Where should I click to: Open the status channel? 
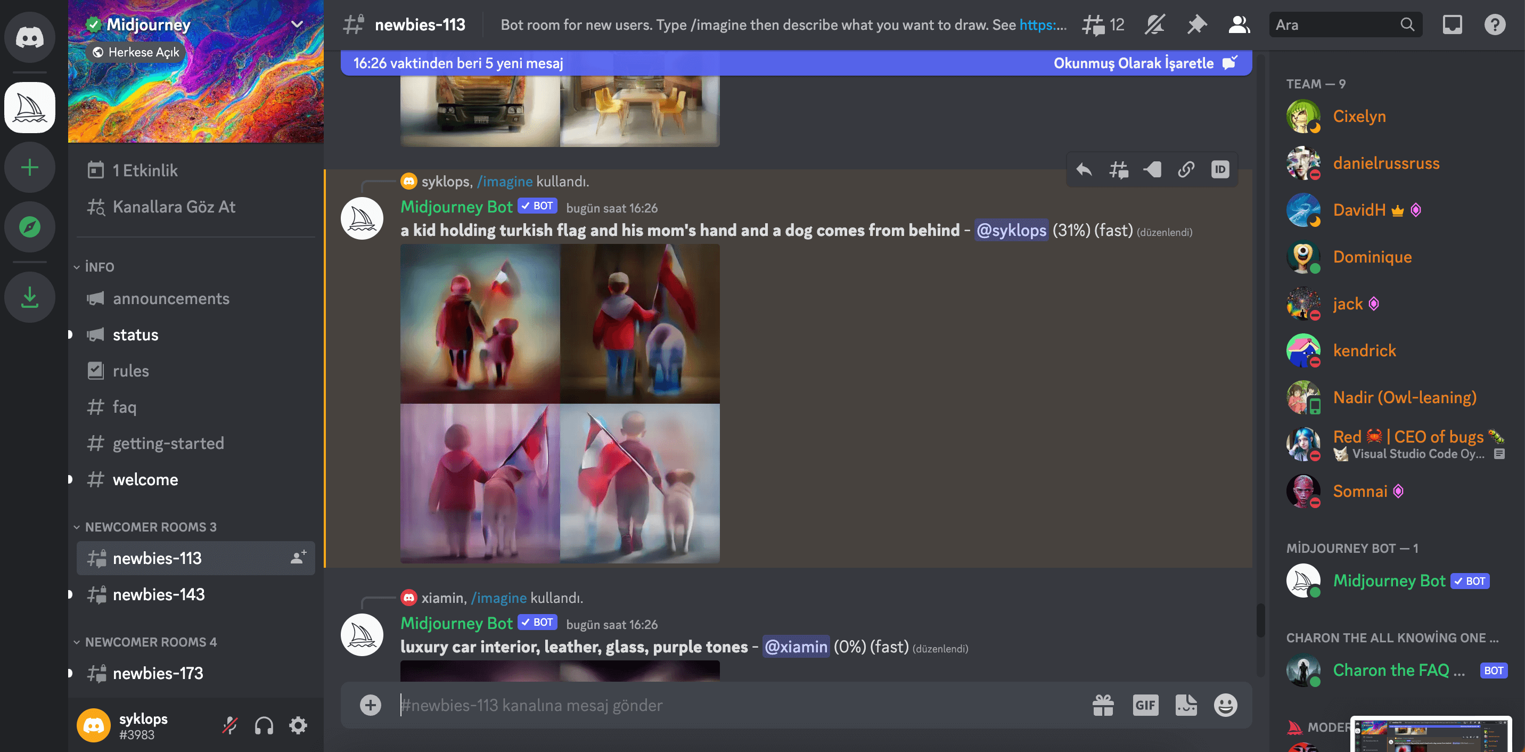(x=195, y=334)
